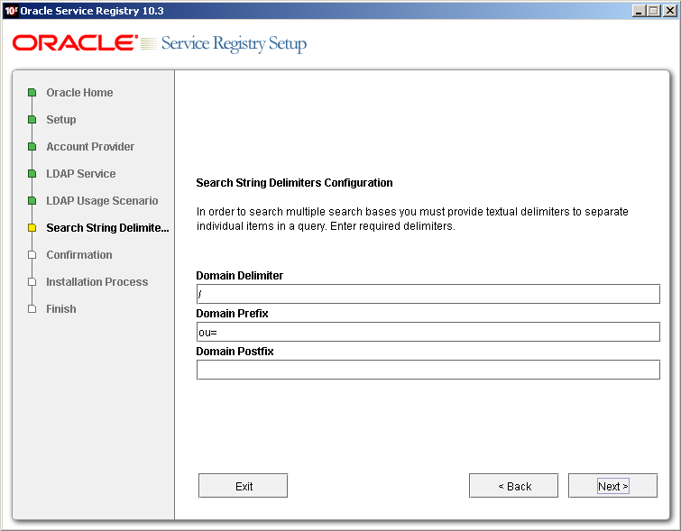Maximize the Oracle Service Registry window
The image size is (681, 531).
coord(653,11)
